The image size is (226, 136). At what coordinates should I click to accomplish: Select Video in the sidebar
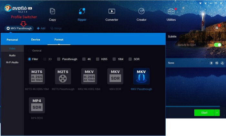coord(12,48)
